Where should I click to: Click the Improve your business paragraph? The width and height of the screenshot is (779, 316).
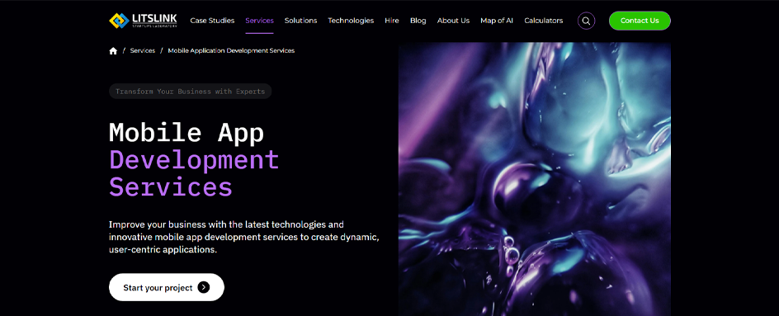click(x=244, y=237)
